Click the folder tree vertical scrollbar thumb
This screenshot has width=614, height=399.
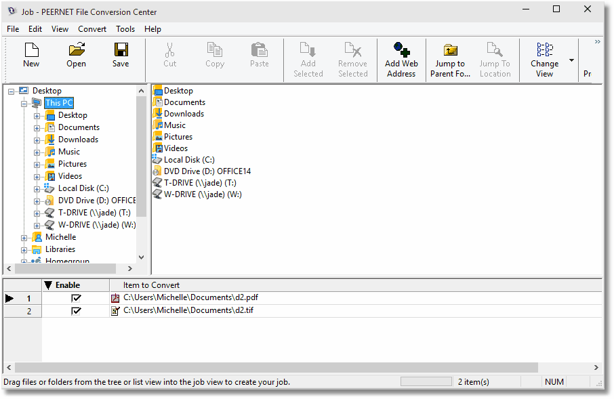(141, 156)
